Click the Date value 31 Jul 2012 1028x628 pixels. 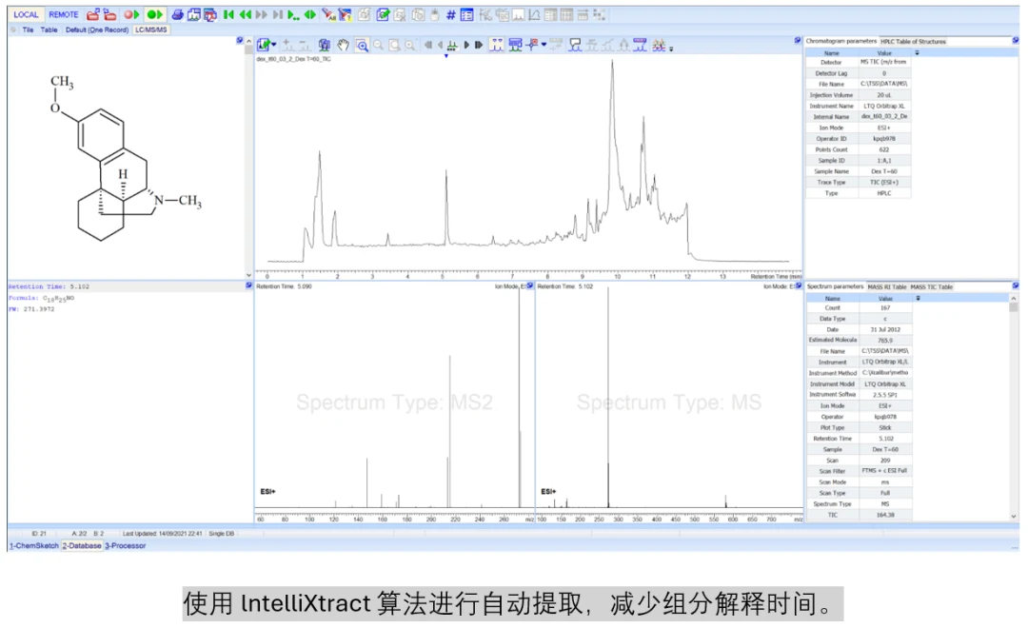pyautogui.click(x=885, y=329)
